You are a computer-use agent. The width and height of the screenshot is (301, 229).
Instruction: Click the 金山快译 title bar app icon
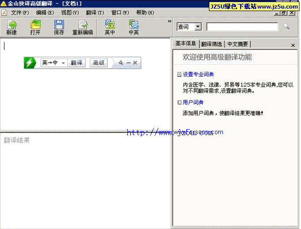(x=4, y=4)
